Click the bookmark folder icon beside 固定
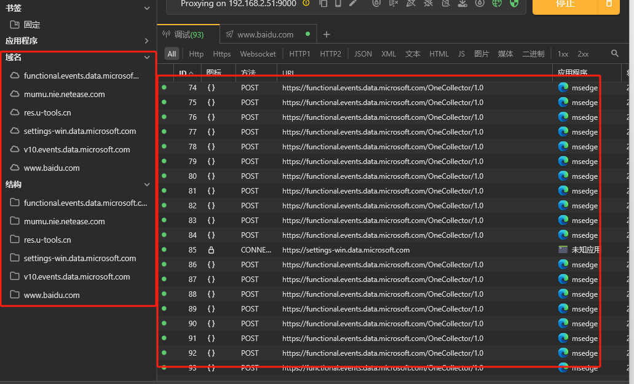The image size is (634, 384). [x=15, y=24]
